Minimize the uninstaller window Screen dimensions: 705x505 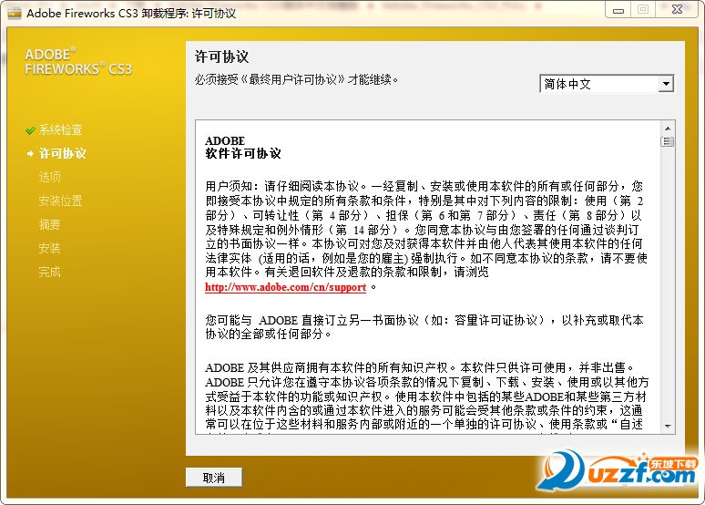pyautogui.click(x=618, y=10)
